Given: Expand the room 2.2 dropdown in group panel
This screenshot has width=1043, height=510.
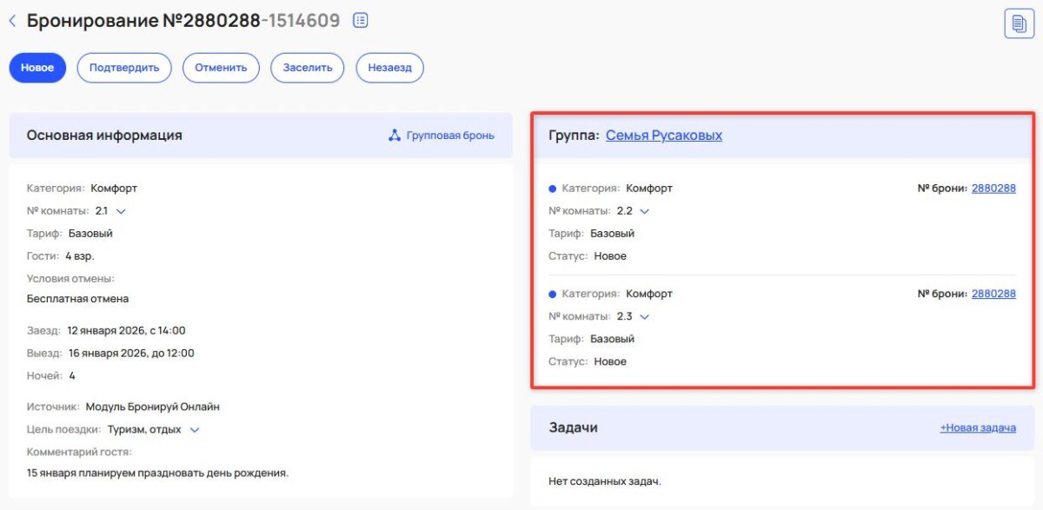Looking at the screenshot, I should [643, 210].
